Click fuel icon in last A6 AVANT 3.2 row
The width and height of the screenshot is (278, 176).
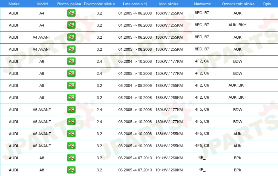[x=71, y=146]
